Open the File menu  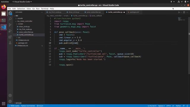pyautogui.click(x=9, y=9)
